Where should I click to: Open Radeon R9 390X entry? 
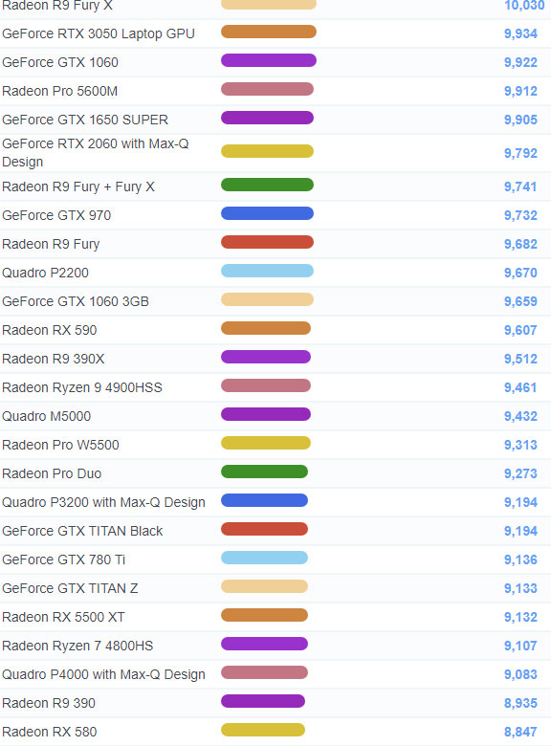point(54,359)
